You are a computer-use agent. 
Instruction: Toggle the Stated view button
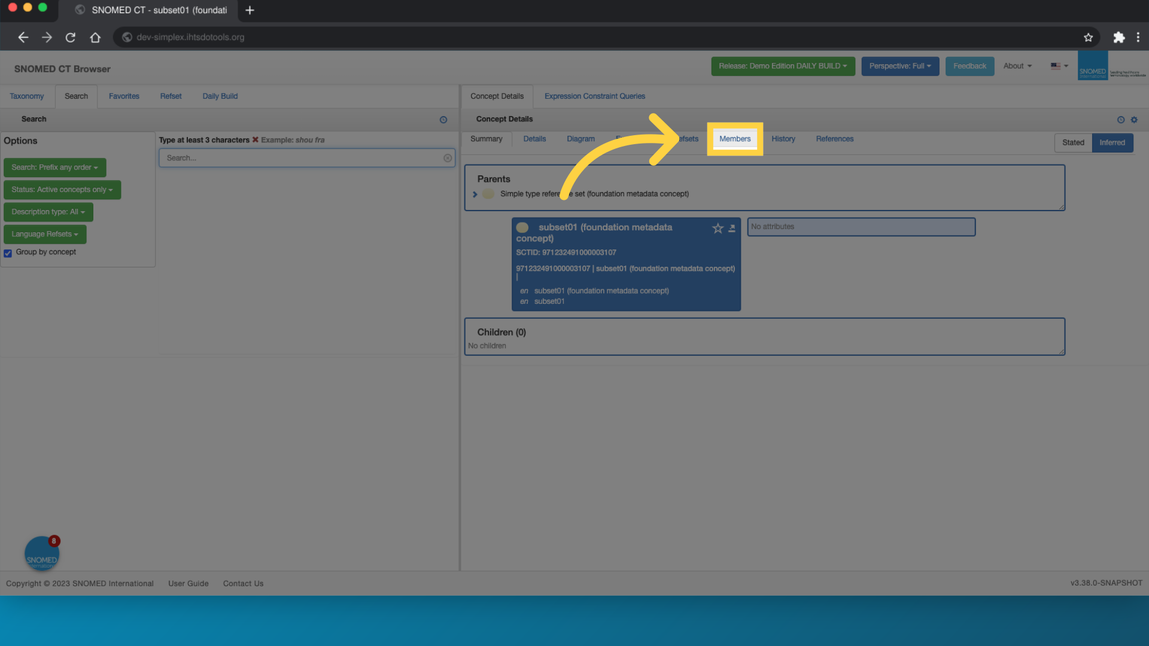[1073, 143]
